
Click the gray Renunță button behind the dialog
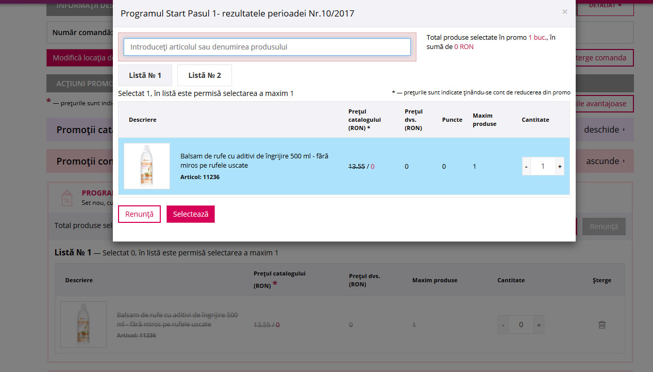(604, 227)
